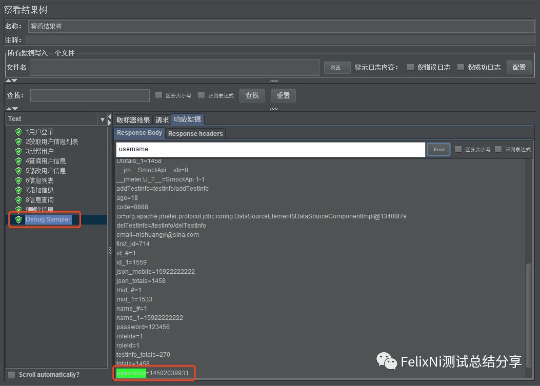This screenshot has width=540, height=386.
Task: Click the roleIds=1 line
Action: 130,336
